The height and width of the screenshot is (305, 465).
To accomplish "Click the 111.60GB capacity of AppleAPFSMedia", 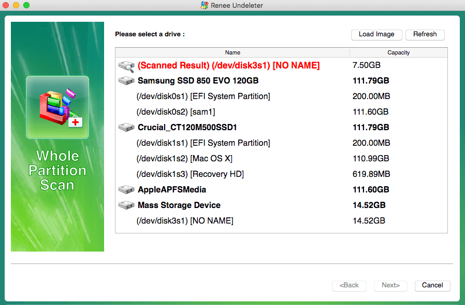I will (371, 189).
